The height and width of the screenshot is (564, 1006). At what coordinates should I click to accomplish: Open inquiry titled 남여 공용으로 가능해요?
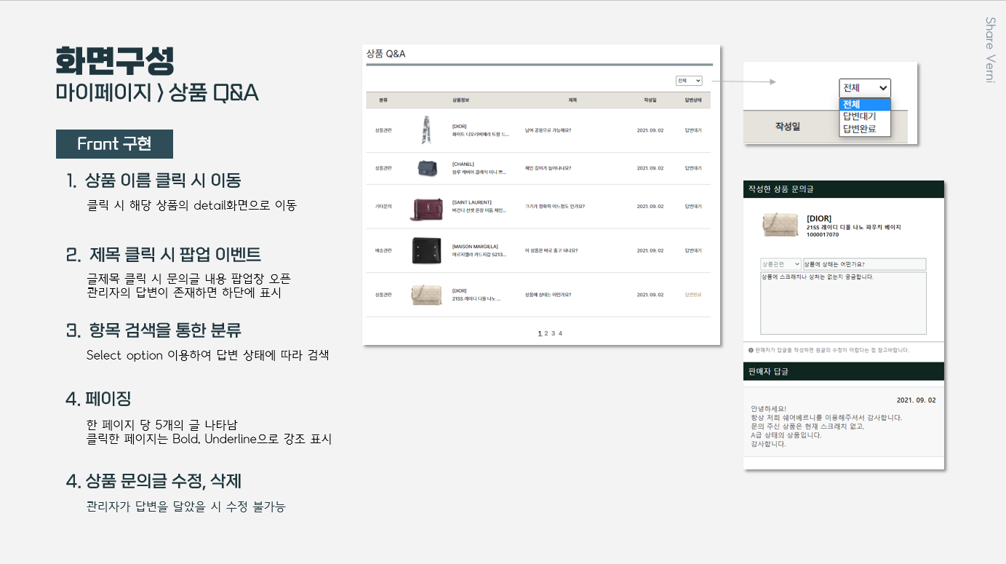click(548, 130)
